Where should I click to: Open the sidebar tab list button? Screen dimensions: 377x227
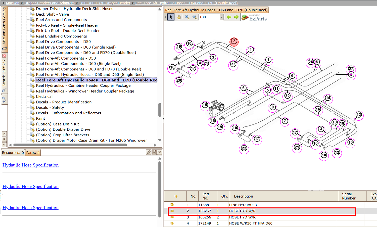[x=4, y=139]
